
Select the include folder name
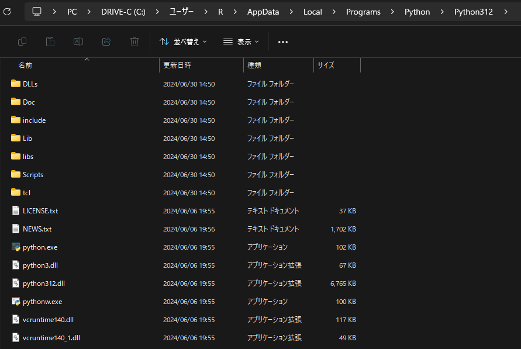pos(34,120)
